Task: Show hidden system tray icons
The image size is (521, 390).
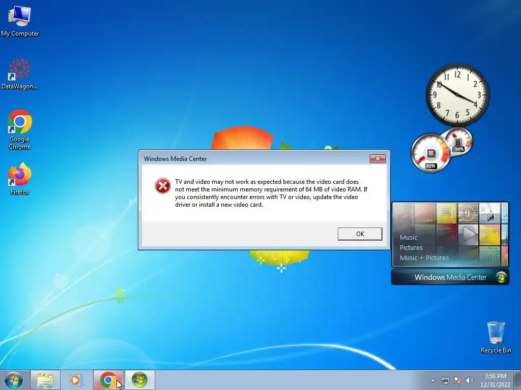Action: coord(432,380)
